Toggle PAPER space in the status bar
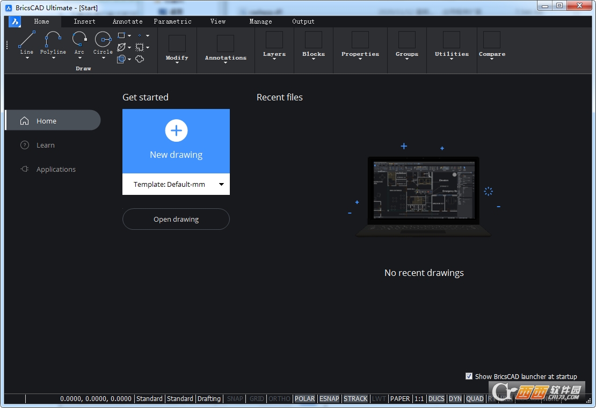 tap(400, 398)
